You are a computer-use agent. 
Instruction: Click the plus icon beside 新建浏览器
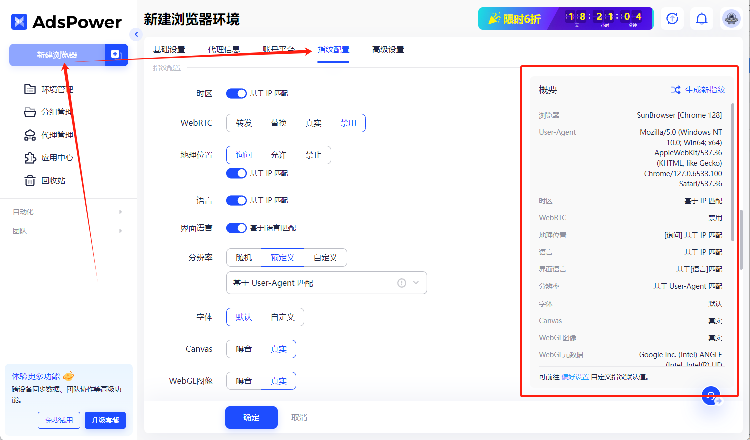pyautogui.click(x=116, y=55)
